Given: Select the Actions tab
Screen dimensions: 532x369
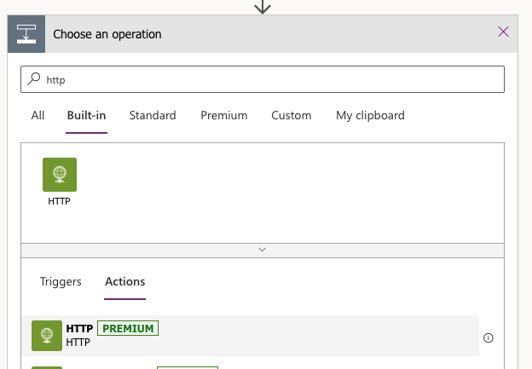Looking at the screenshot, I should pos(125,281).
